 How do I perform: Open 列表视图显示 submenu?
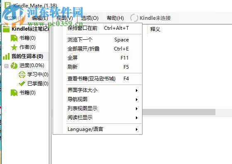[x=98, y=109]
